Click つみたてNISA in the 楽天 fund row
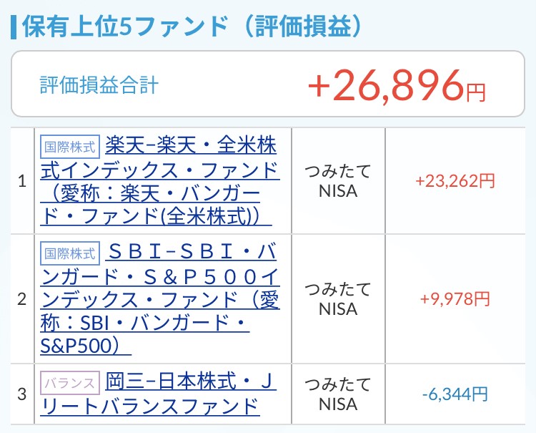 (x=338, y=181)
